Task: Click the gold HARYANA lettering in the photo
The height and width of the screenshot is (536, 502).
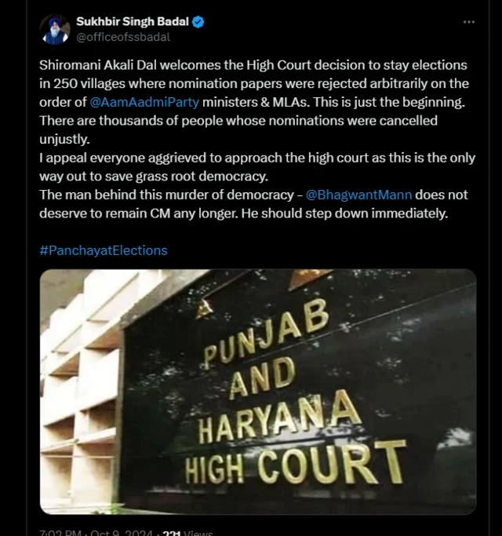Action: tap(279, 417)
